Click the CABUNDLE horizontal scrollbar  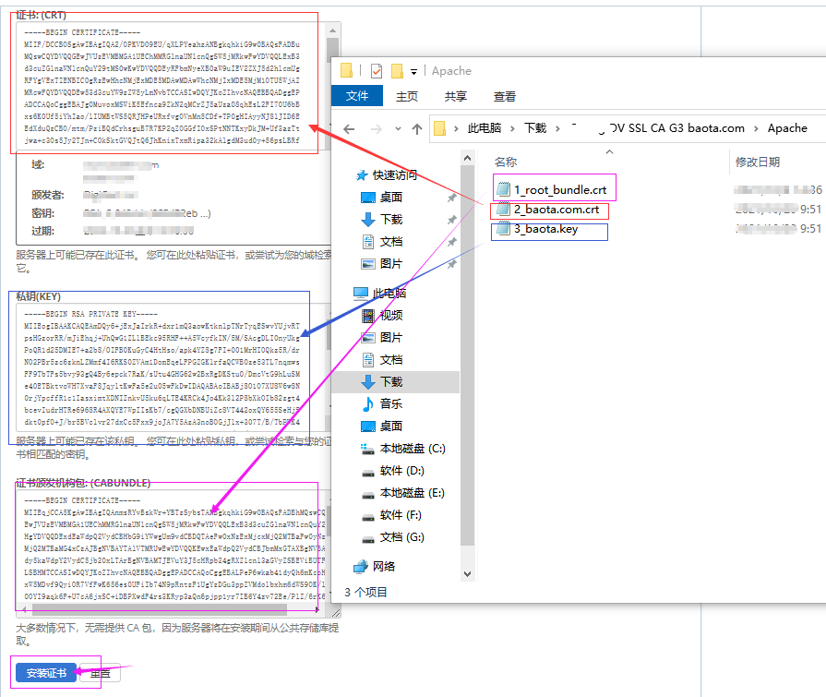click(x=160, y=609)
